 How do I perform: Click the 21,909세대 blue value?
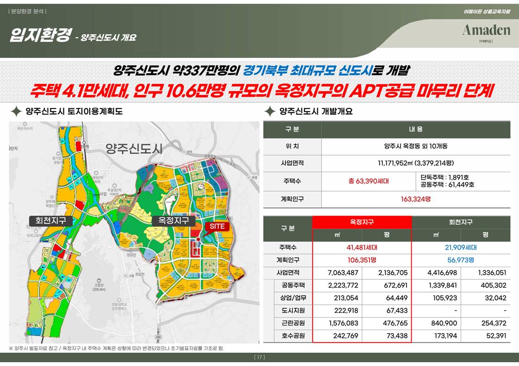pyautogui.click(x=461, y=247)
